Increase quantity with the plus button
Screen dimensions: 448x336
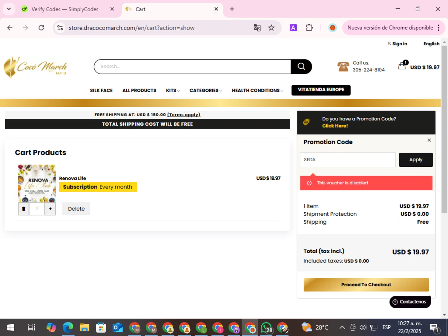[x=50, y=209]
